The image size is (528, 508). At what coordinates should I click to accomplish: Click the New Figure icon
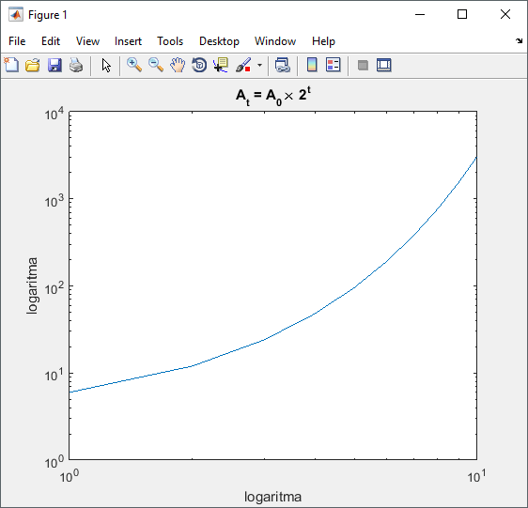pyautogui.click(x=12, y=65)
